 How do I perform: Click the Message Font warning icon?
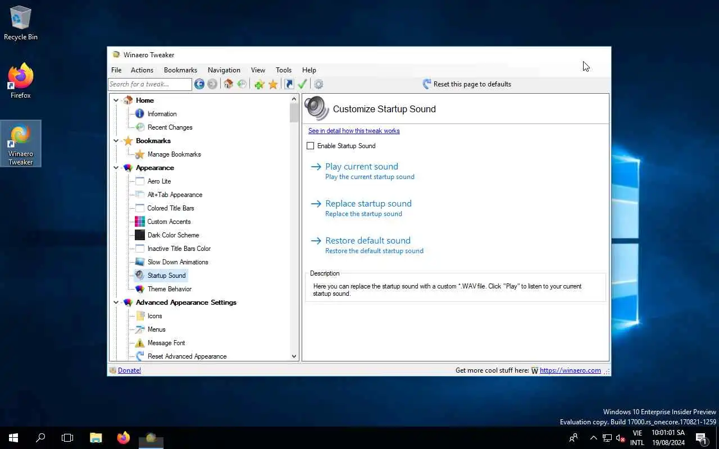[140, 343]
